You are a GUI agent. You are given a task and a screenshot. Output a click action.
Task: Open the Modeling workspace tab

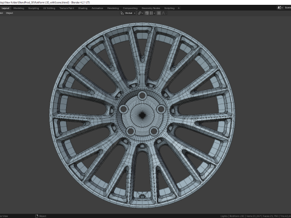[x=19, y=8]
